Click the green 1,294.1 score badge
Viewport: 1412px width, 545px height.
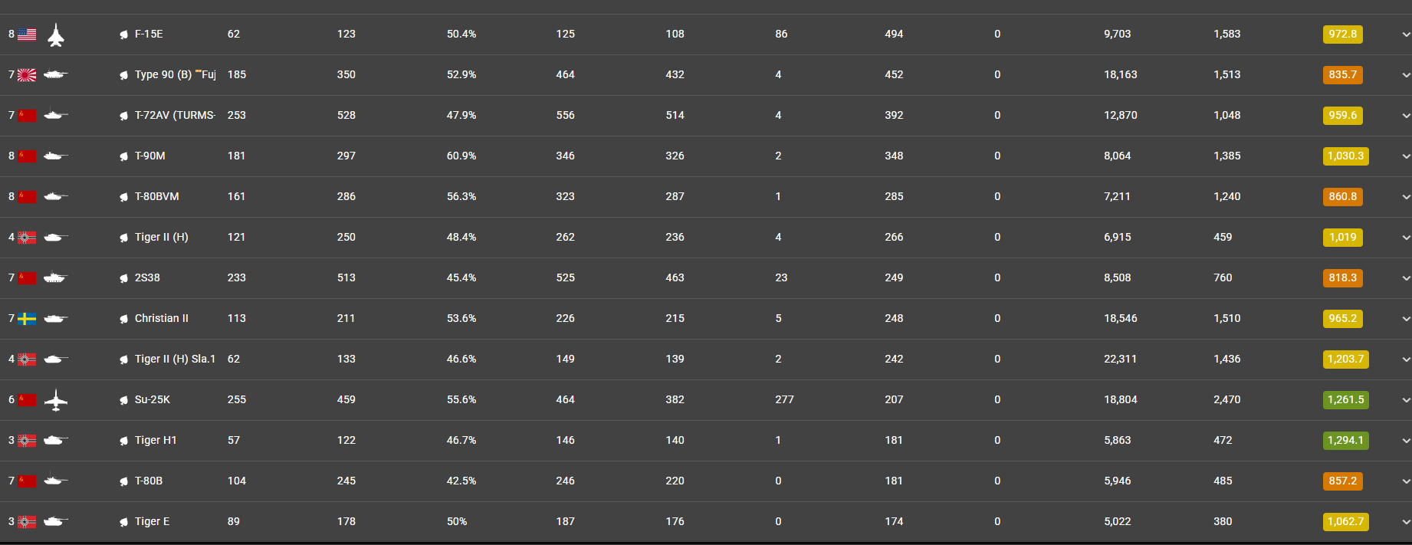pos(1345,441)
